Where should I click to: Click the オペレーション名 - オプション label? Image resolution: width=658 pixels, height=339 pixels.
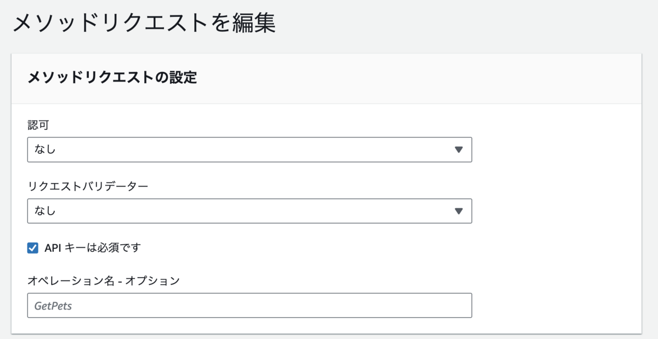[103, 281]
